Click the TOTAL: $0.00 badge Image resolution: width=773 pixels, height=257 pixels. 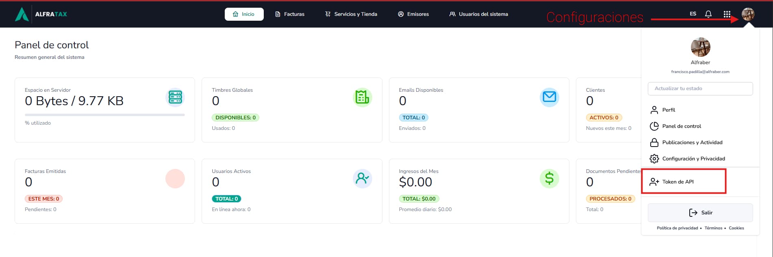coord(419,199)
